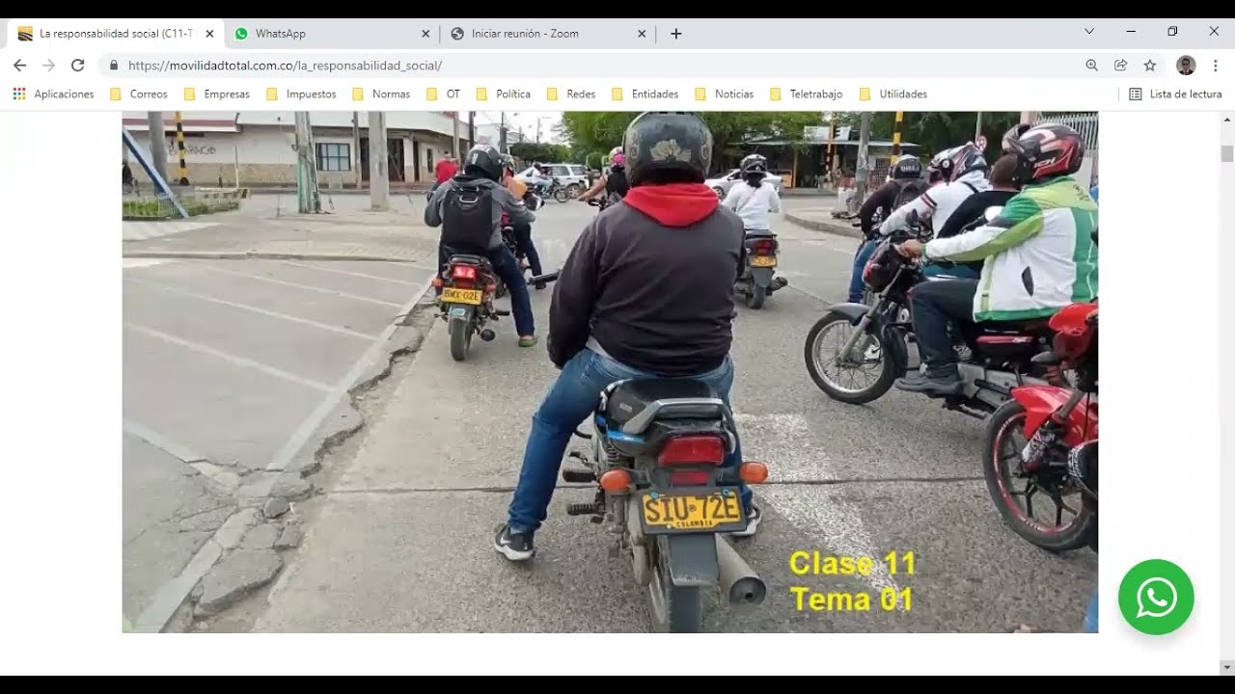Open the Empresas bookmark folder
The width and height of the screenshot is (1235, 694).
(x=217, y=94)
